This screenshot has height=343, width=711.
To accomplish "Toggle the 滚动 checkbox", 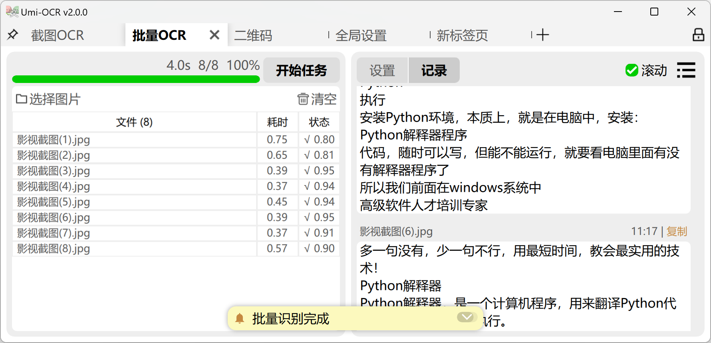I will pyautogui.click(x=632, y=70).
